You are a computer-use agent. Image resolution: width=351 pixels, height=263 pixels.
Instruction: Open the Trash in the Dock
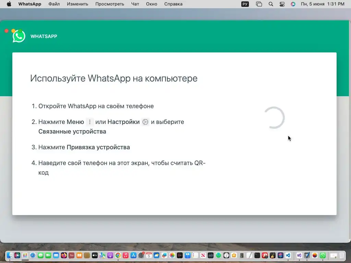click(x=342, y=255)
